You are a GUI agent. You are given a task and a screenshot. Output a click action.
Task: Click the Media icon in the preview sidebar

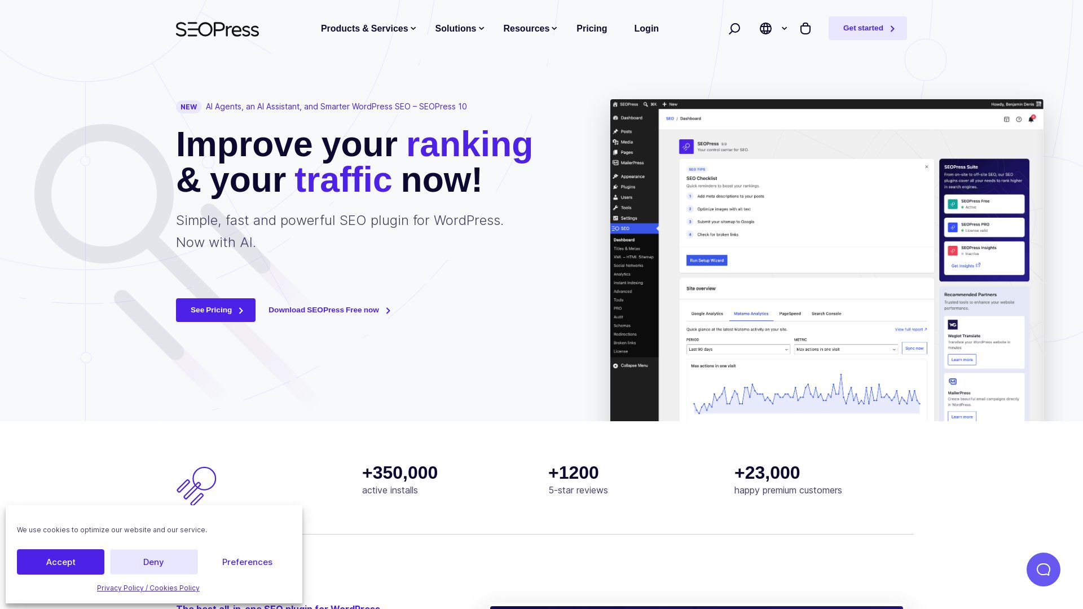click(x=615, y=142)
